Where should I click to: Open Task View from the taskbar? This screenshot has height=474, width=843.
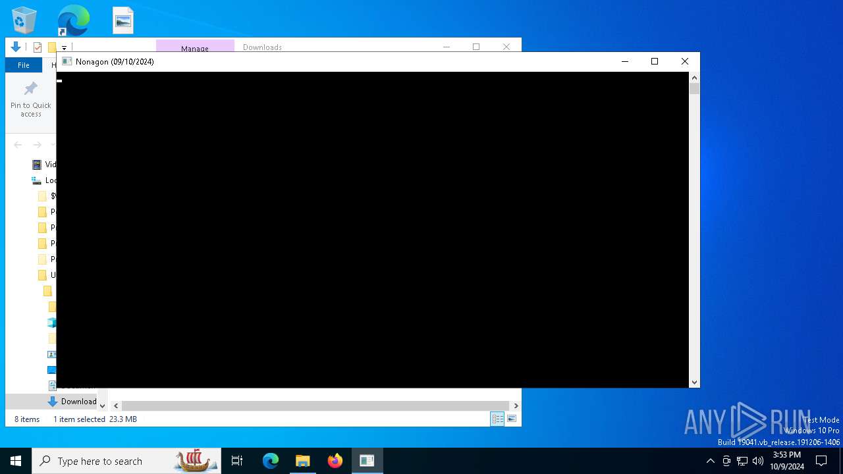coord(237,461)
